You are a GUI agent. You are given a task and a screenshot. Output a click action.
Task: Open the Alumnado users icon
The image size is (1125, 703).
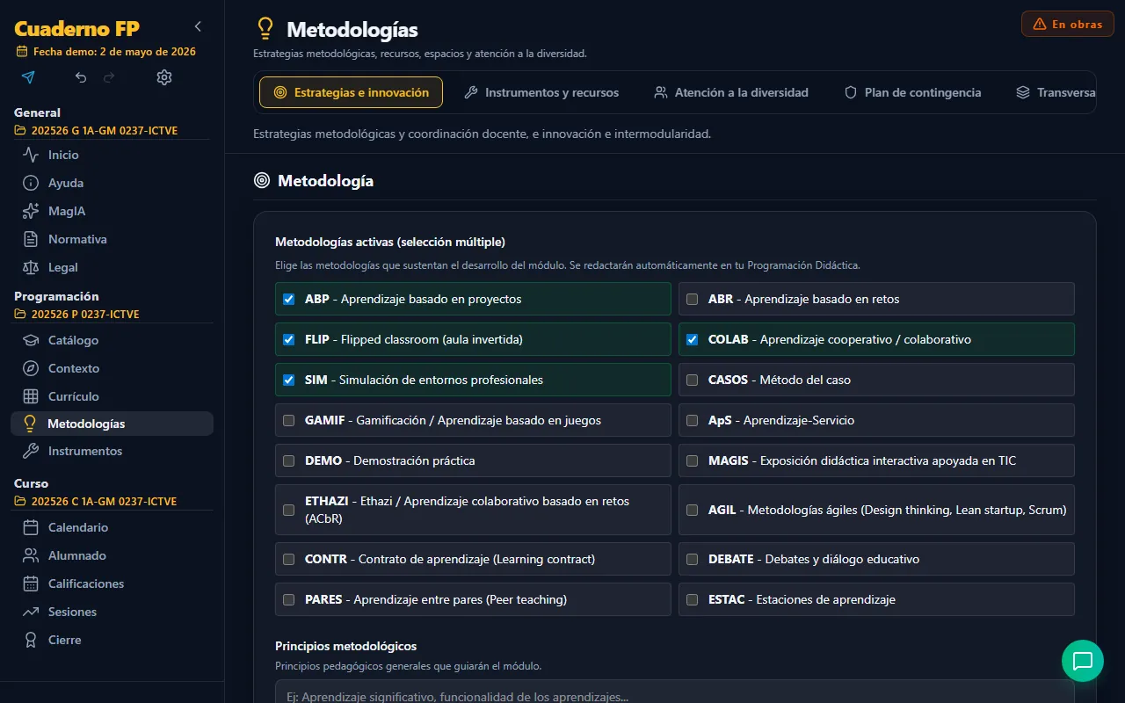click(x=31, y=555)
